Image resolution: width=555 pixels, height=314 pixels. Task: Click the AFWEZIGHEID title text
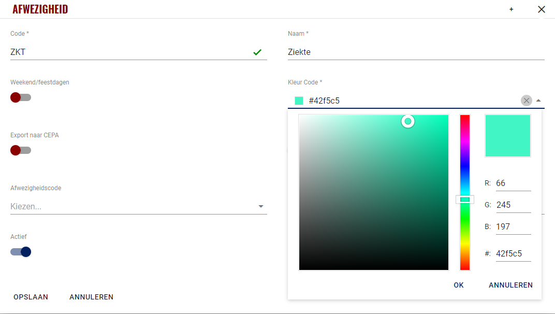tap(40, 9)
